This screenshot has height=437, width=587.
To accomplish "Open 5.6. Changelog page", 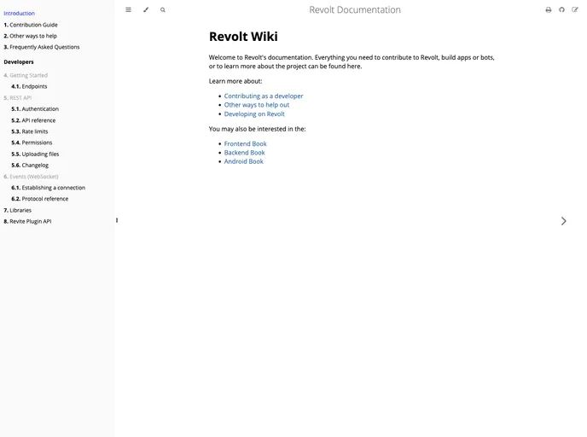I will click(30, 165).
